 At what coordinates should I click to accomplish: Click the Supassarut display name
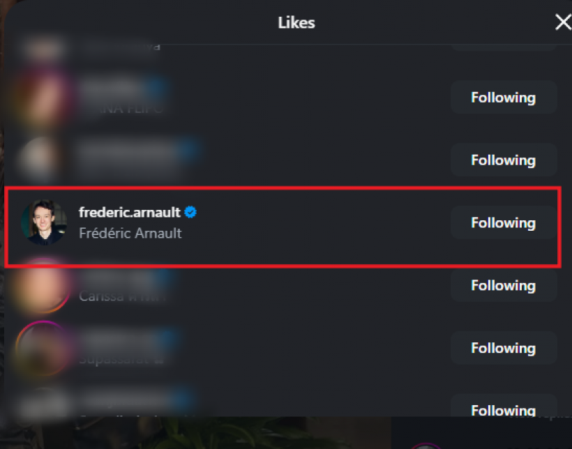pos(120,358)
